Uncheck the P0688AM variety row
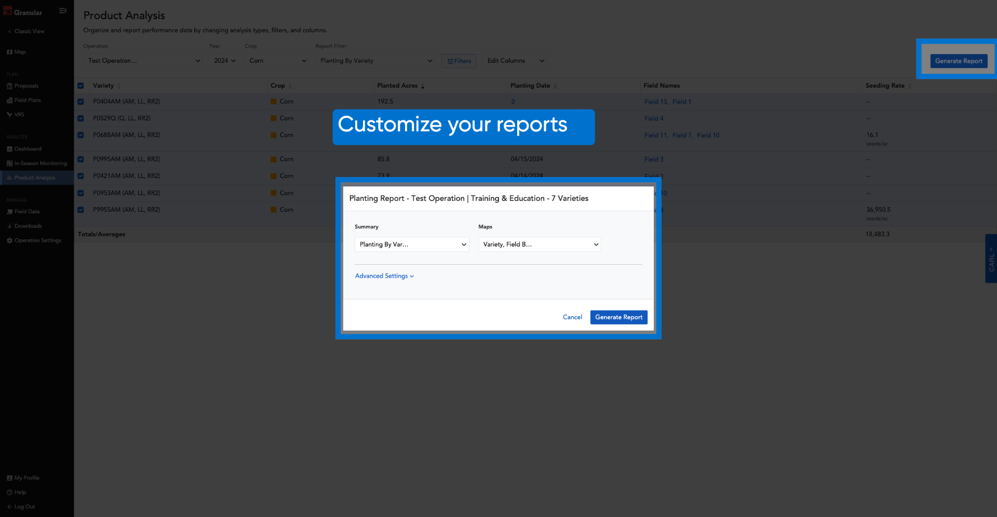Screen dimensions: 997x517 point(80,135)
